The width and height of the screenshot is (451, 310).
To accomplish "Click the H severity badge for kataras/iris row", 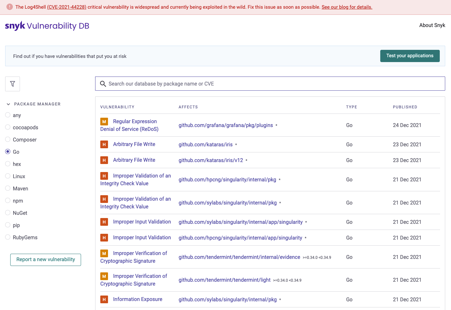I will (104, 144).
